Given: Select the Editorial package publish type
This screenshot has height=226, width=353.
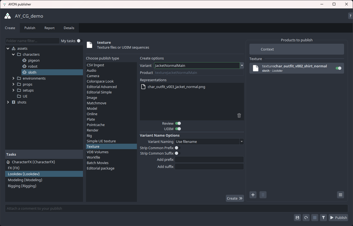Looking at the screenshot, I should (x=111, y=168).
